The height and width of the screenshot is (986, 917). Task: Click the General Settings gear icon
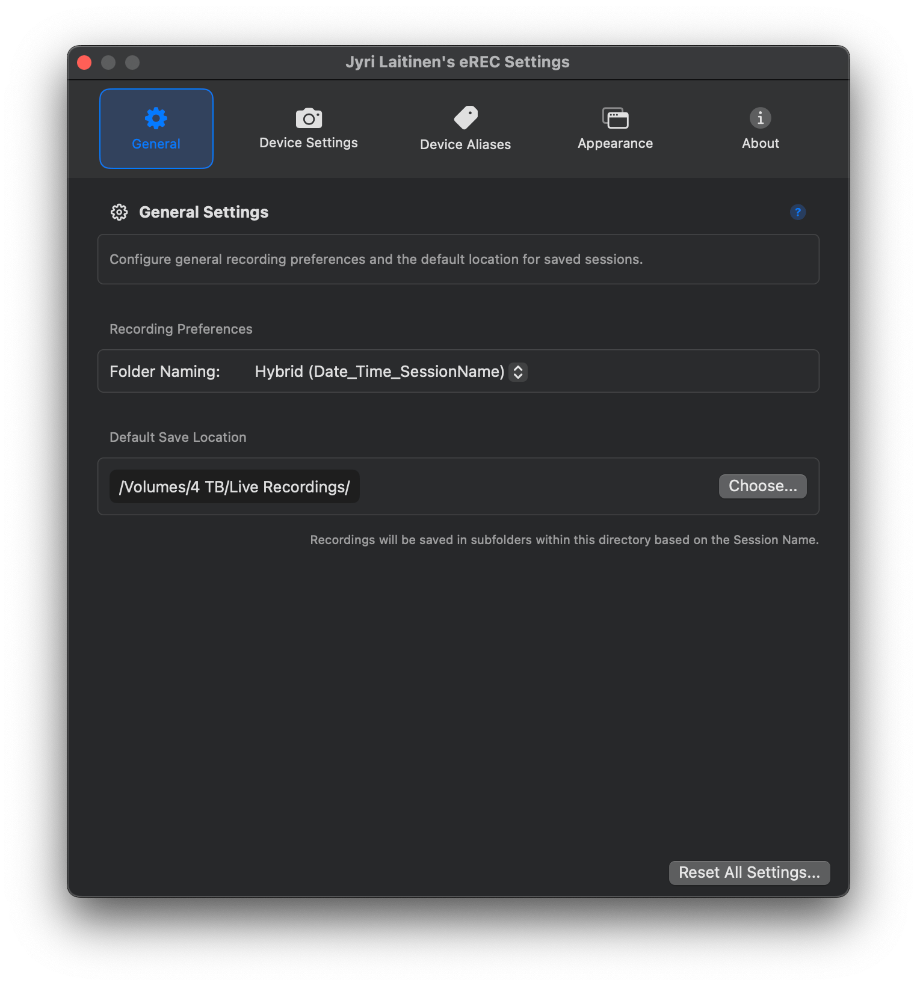click(119, 212)
